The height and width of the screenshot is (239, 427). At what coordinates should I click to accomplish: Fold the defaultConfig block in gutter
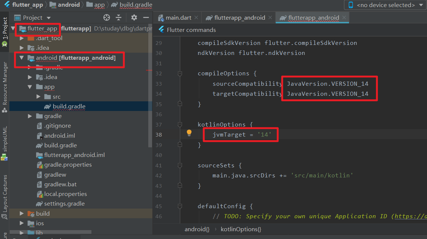(180, 206)
